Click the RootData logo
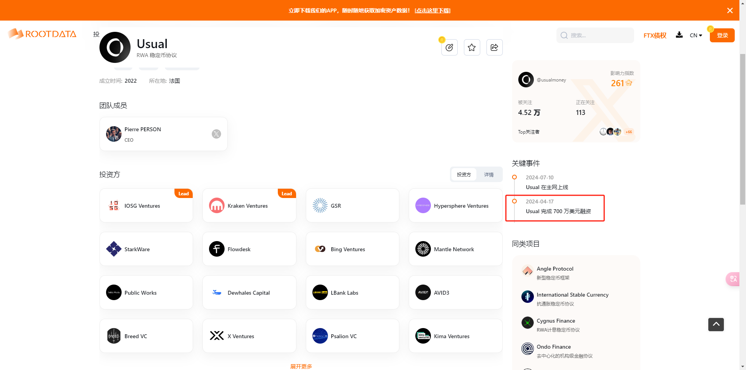746x370 pixels. [42, 34]
